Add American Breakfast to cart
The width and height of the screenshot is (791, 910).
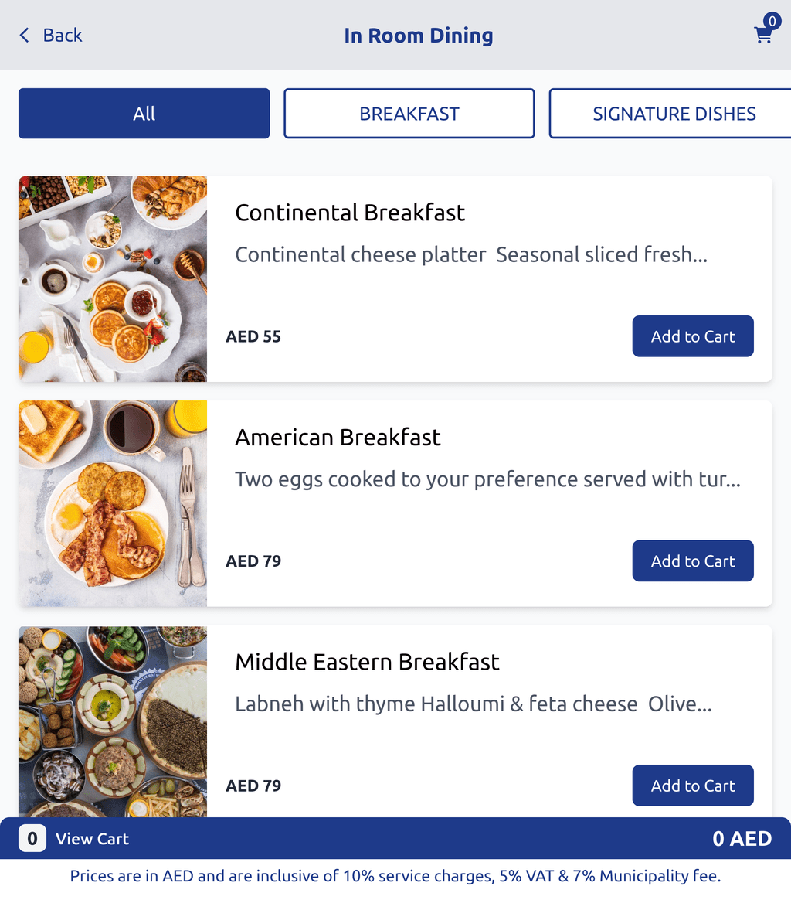(692, 561)
